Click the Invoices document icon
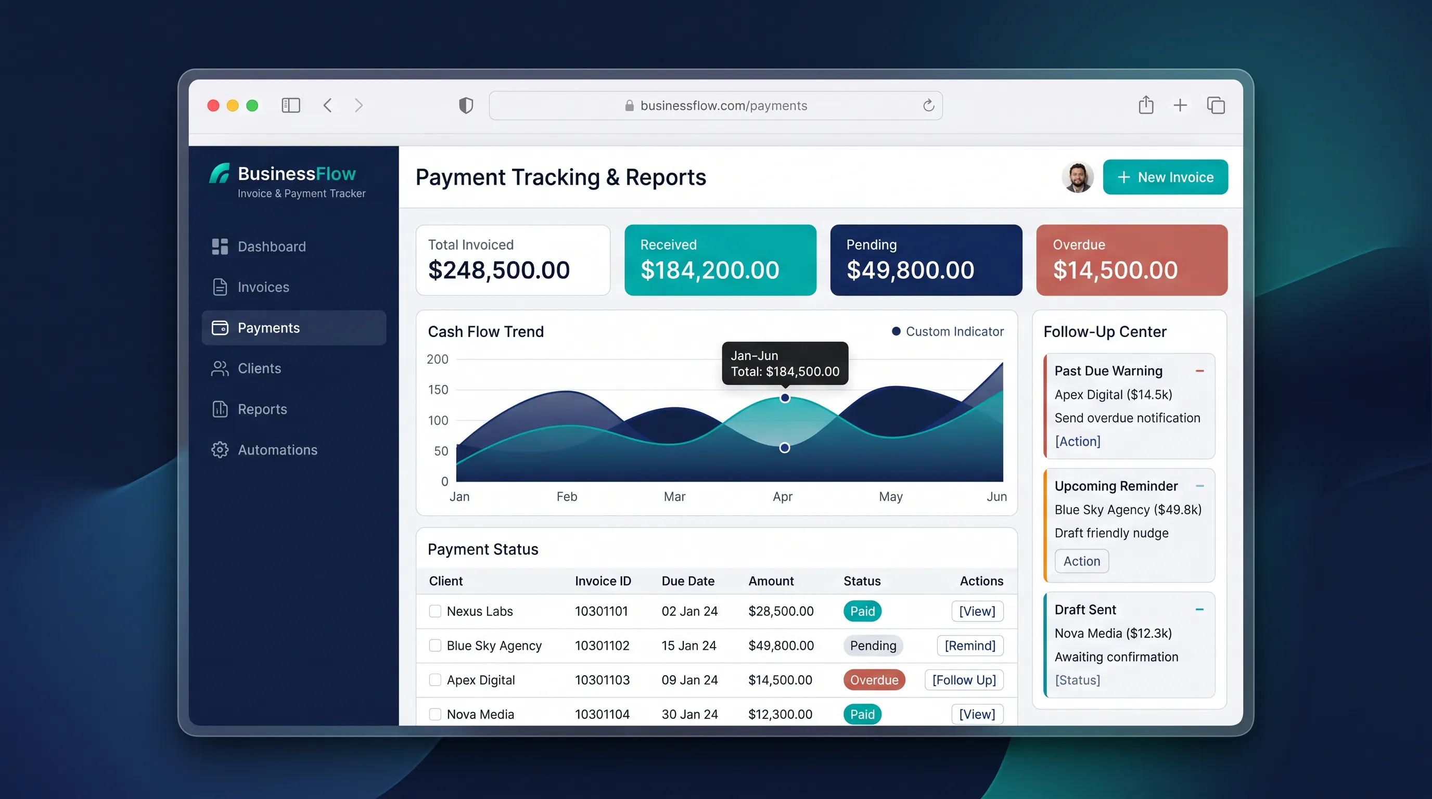1432x799 pixels. click(x=220, y=287)
